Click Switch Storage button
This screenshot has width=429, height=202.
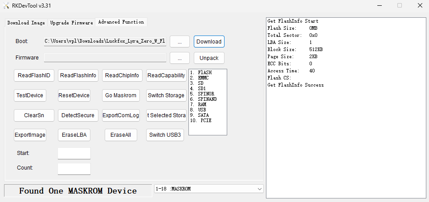coord(166,95)
